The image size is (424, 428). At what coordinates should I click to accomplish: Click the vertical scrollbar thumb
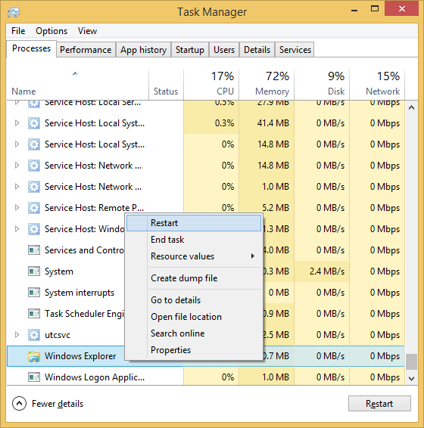pyautogui.click(x=411, y=362)
